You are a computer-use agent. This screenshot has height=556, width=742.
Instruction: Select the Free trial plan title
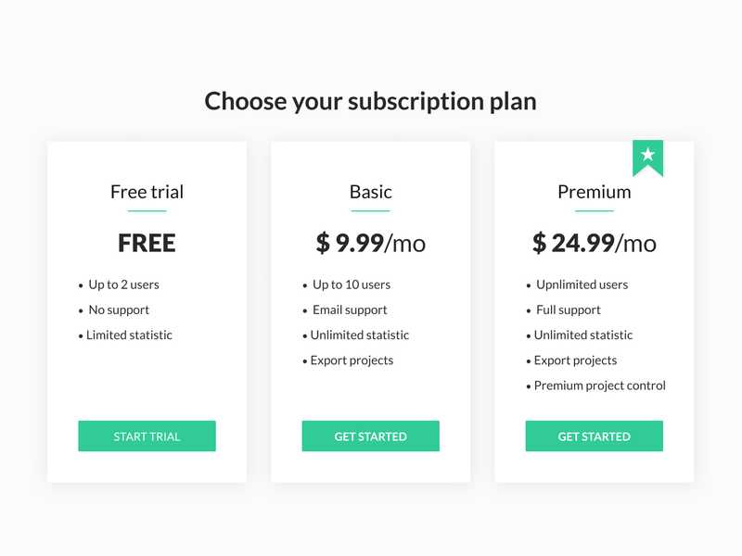147,192
